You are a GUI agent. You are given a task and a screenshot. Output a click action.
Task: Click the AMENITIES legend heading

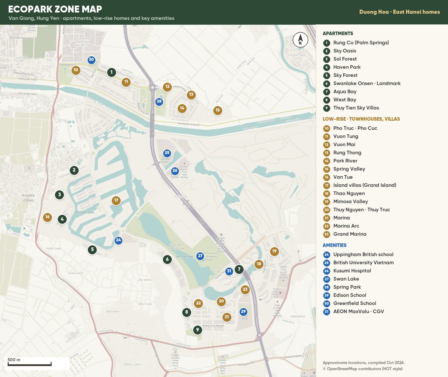click(334, 245)
